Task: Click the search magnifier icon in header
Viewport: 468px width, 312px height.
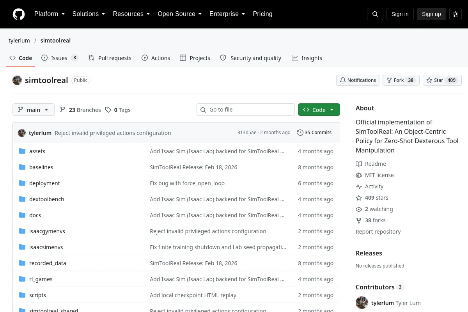Action: tap(375, 14)
